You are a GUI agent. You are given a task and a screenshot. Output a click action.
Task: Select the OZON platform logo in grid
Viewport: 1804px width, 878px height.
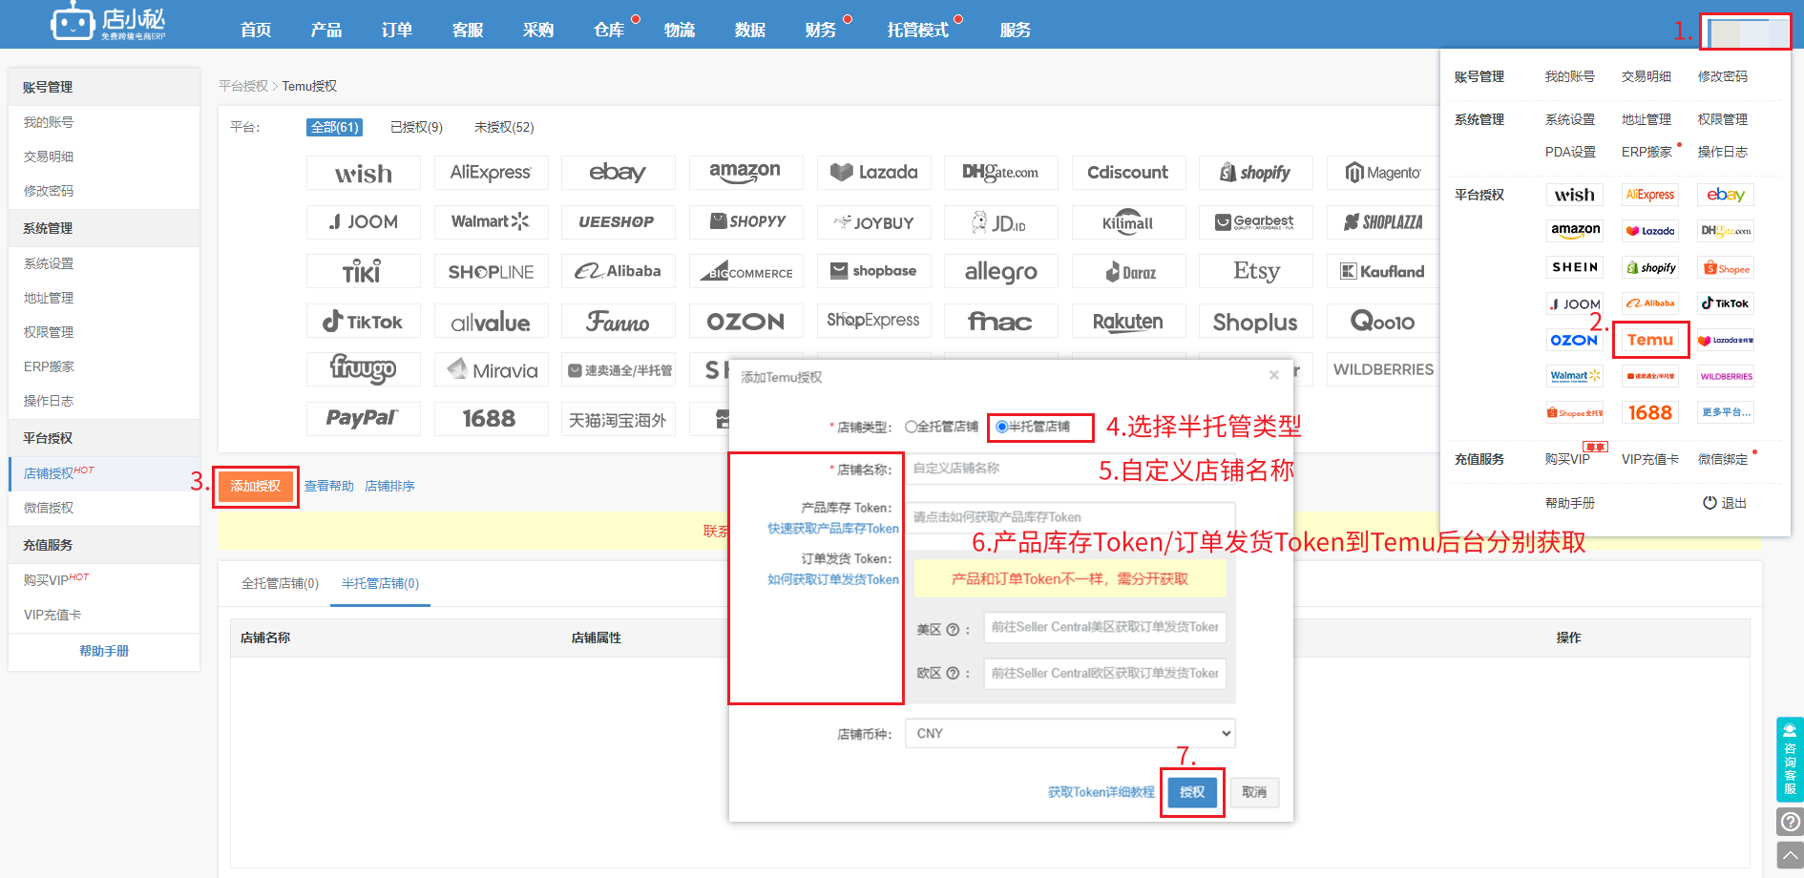click(745, 322)
